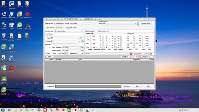The image size is (199, 112).
Task: Open Microsoft Word 2003 desktop shortcut
Action: 12,5
